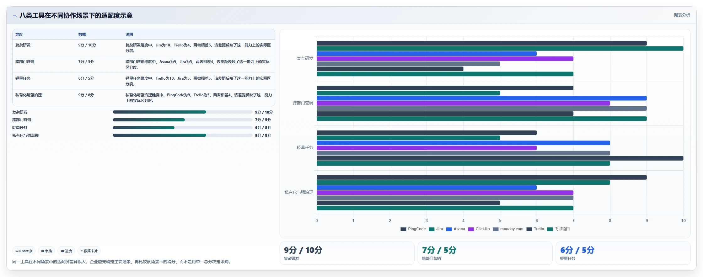Click the green Jira bar under 复杂研发
703x277 pixels.
(x=500, y=49)
